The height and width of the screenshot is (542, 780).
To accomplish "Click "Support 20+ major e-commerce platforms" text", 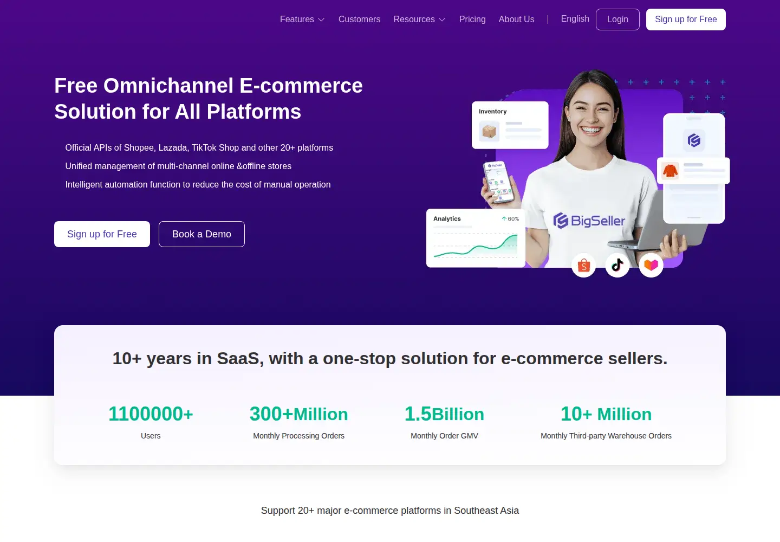I will click(x=390, y=511).
